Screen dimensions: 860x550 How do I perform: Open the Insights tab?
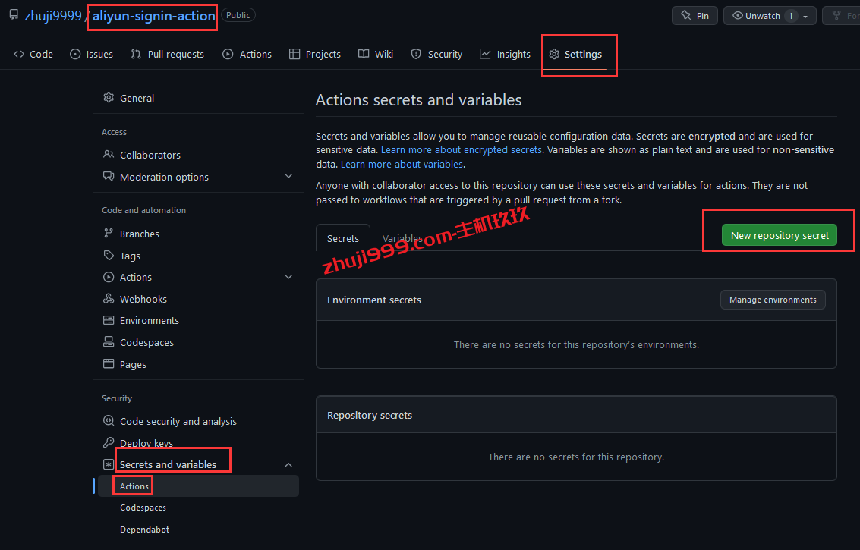tap(505, 54)
